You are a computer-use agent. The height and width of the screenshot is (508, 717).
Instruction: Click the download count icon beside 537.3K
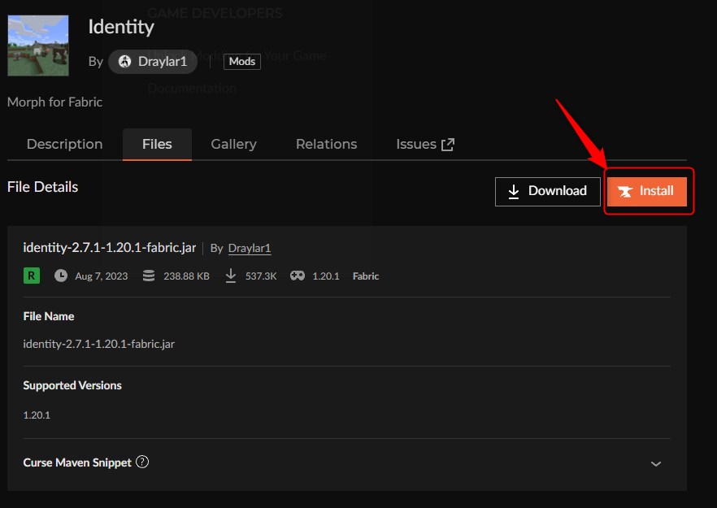[231, 276]
